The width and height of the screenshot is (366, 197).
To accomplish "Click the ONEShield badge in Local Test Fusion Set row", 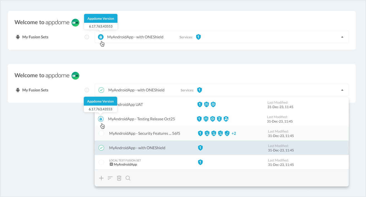I will tap(200, 162).
